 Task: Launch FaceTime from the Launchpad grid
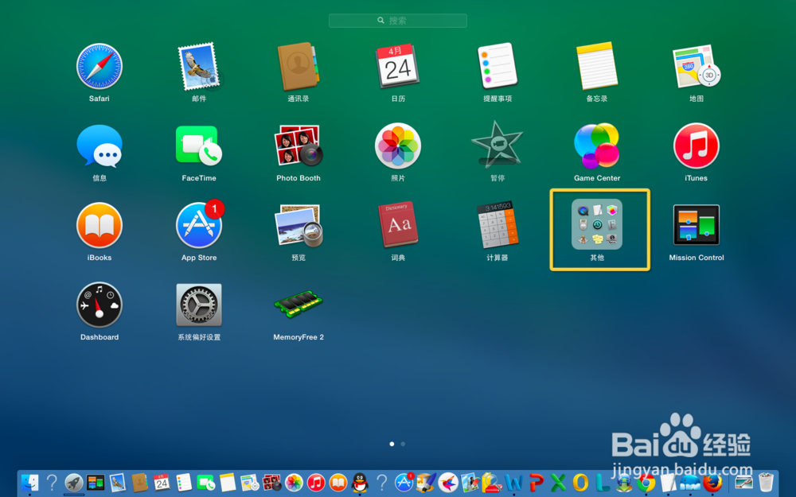point(199,146)
